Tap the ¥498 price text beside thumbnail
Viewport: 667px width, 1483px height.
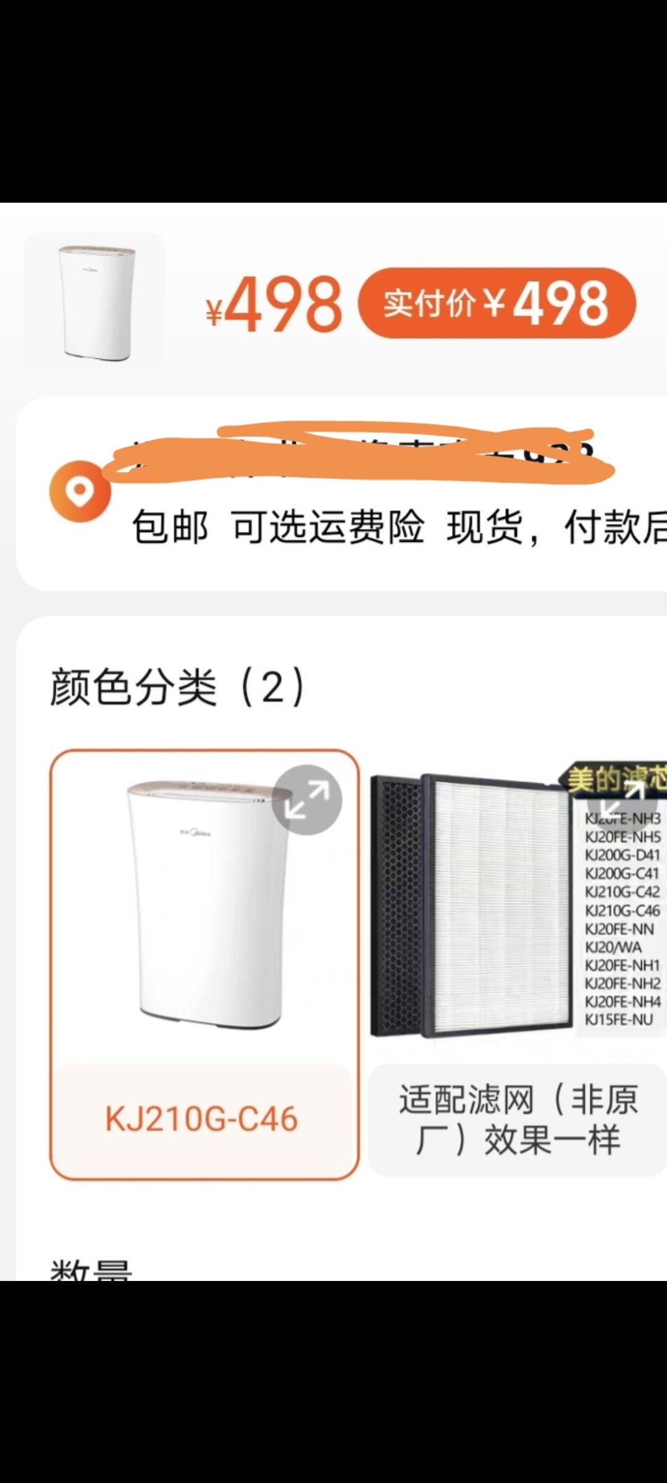(x=274, y=304)
